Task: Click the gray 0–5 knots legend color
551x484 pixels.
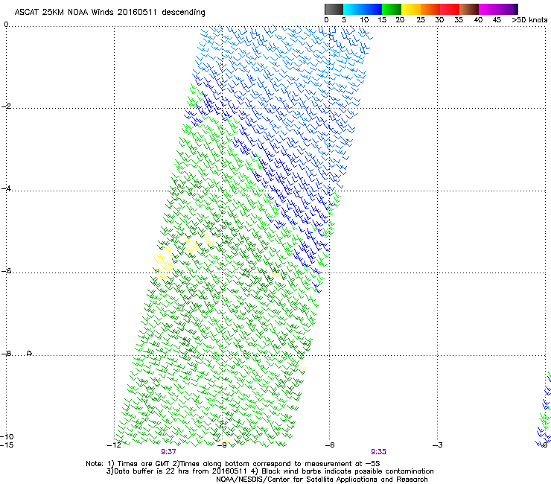Action: tap(334, 9)
